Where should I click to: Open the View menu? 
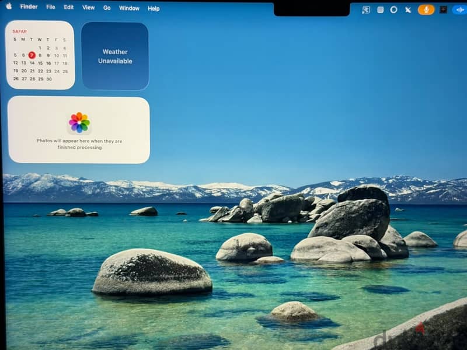coord(89,8)
